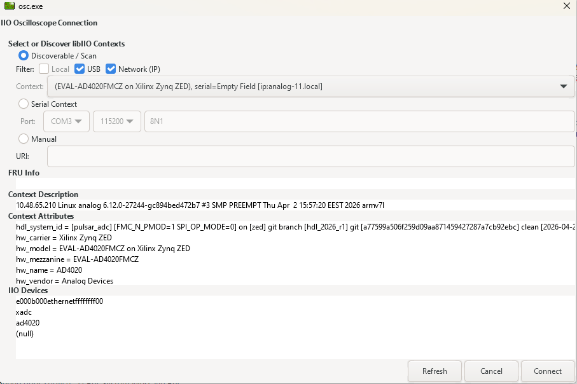Select the hw_mezzanine = EVAL-AD4020FMCZ line
Screen dimensions: 577x384
coord(77,259)
